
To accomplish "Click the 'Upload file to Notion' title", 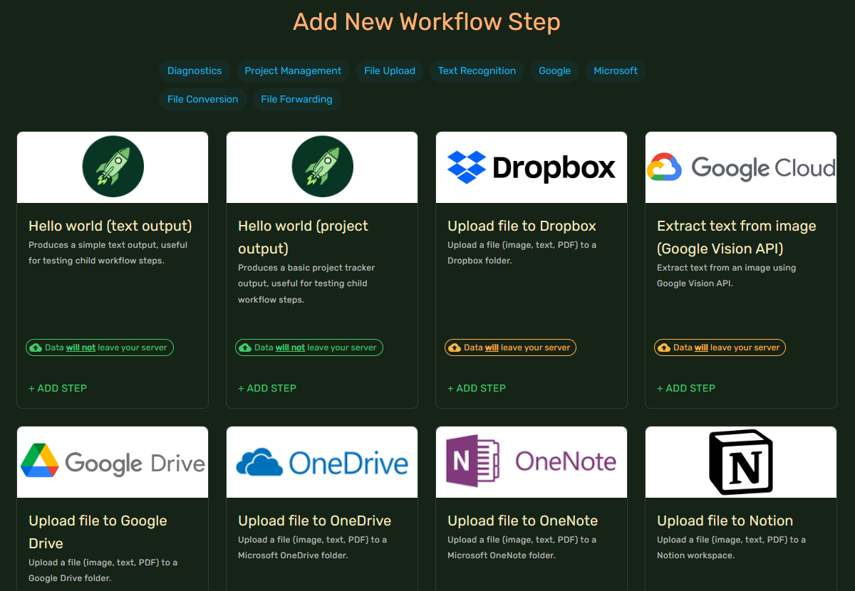I will coord(725,521).
